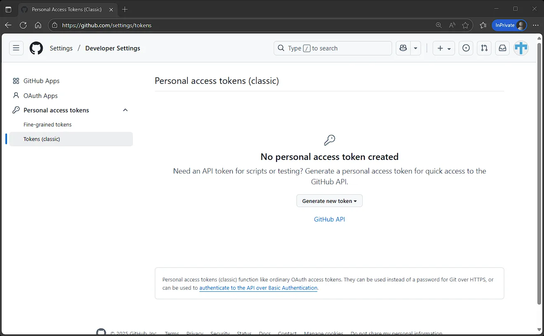This screenshot has height=336, width=544.
Task: Click Settings breadcrumb link
Action: click(x=61, y=48)
